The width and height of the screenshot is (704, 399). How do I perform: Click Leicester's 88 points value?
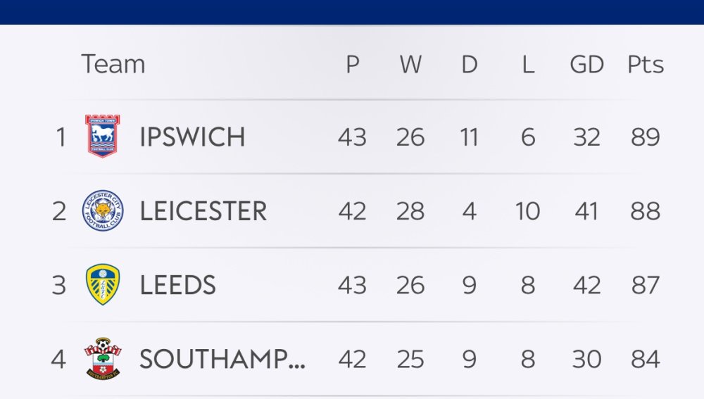646,211
